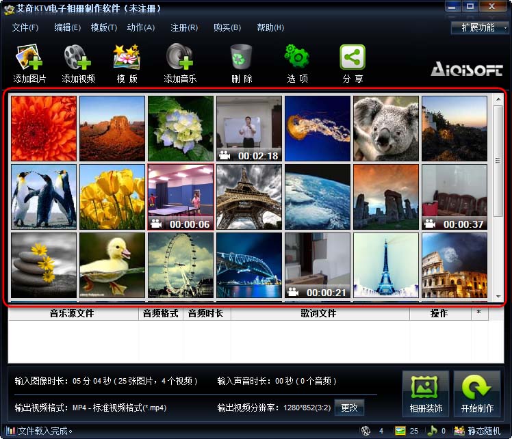Screen dimensions: 512x439
Task: Click the 添加音乐 (Add Music) icon
Action: (180, 59)
